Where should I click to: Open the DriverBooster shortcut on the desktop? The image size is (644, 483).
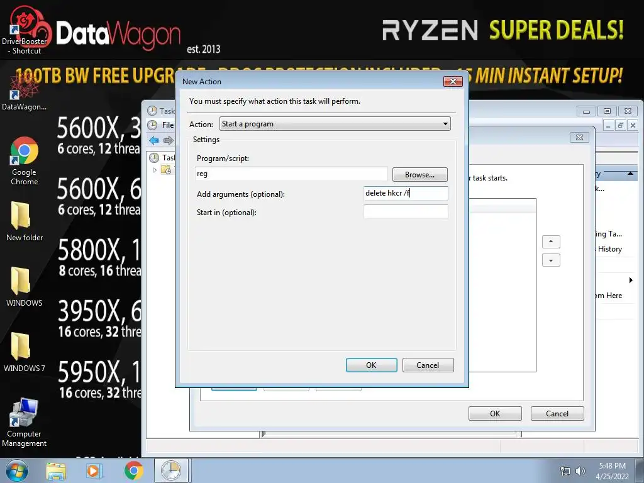click(x=25, y=31)
